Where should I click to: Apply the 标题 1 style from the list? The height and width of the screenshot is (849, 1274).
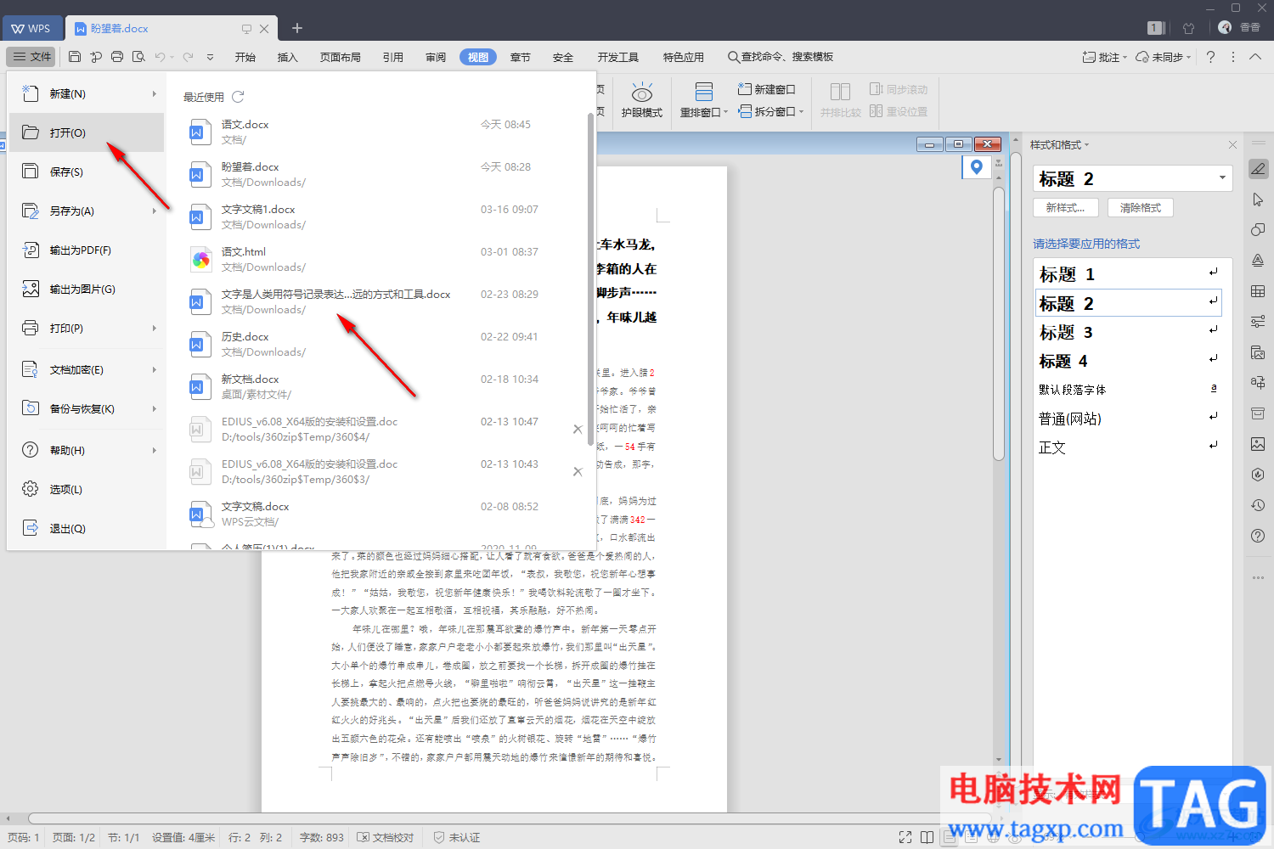1129,274
